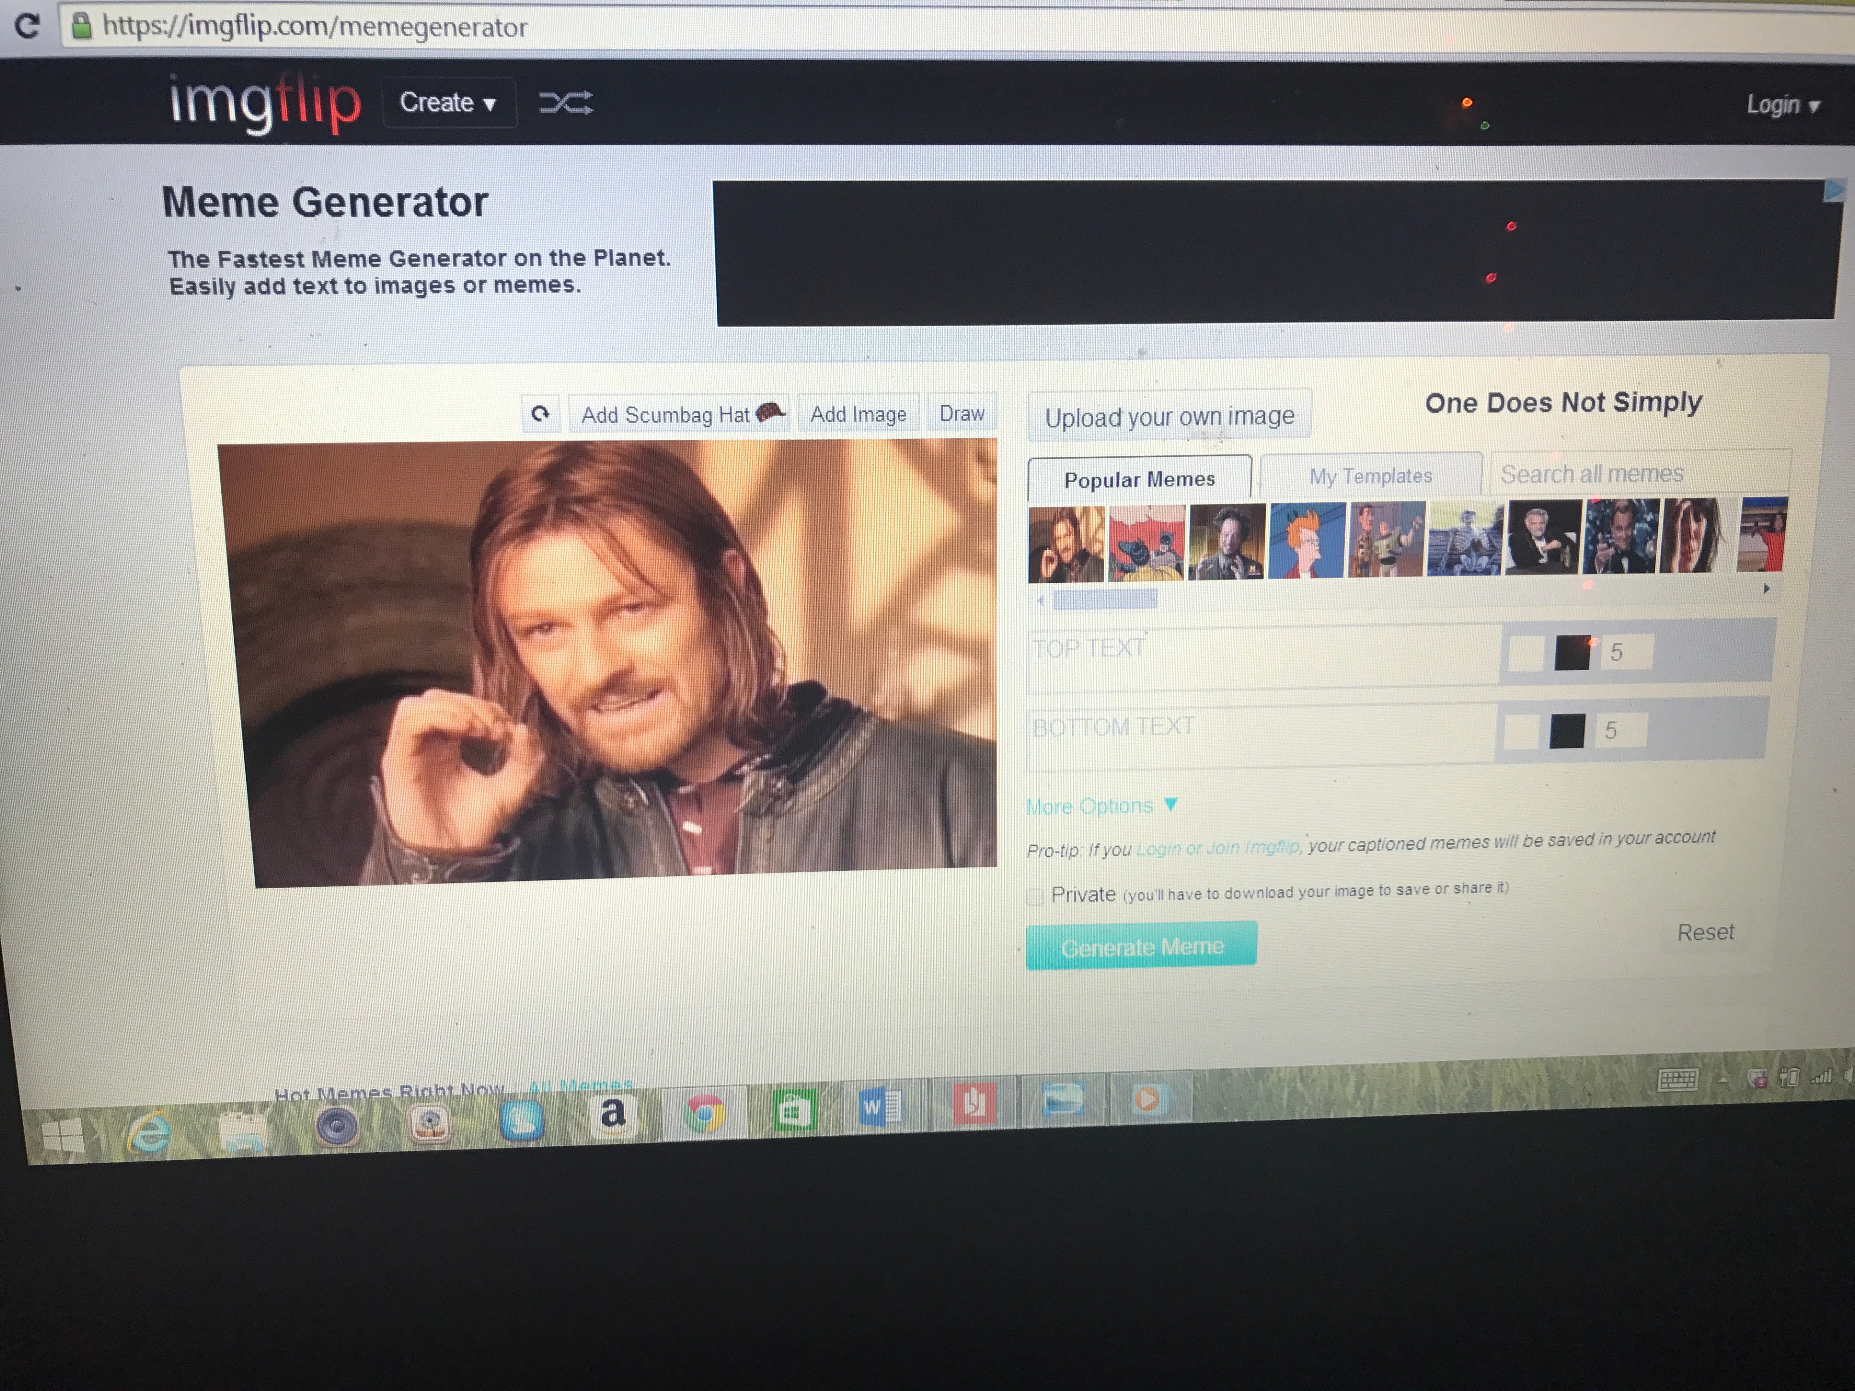The width and height of the screenshot is (1855, 1391).
Task: Click the TOP TEXT input box
Action: [1264, 658]
